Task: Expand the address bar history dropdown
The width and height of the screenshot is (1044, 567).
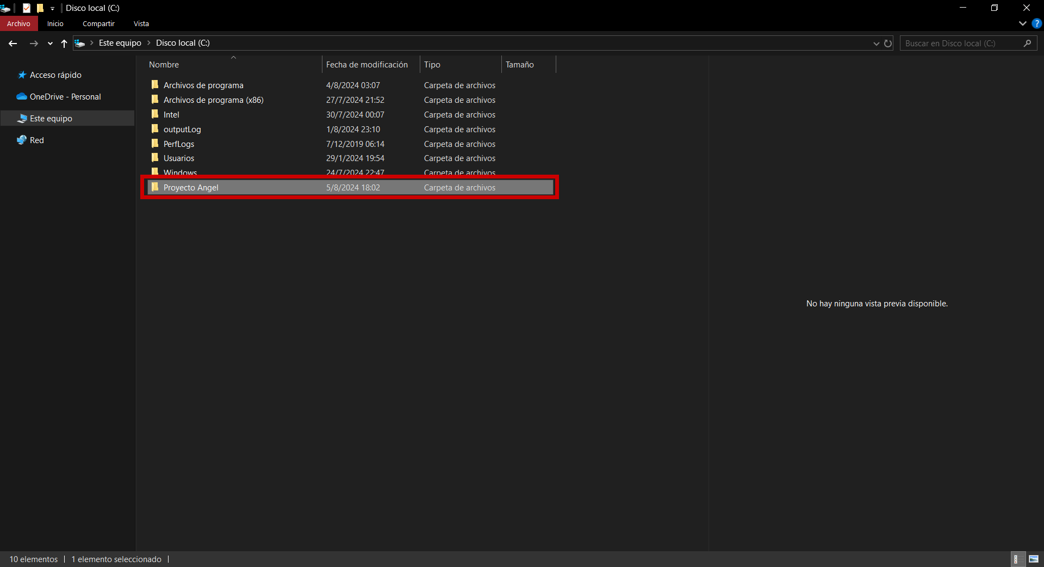Action: [876, 44]
